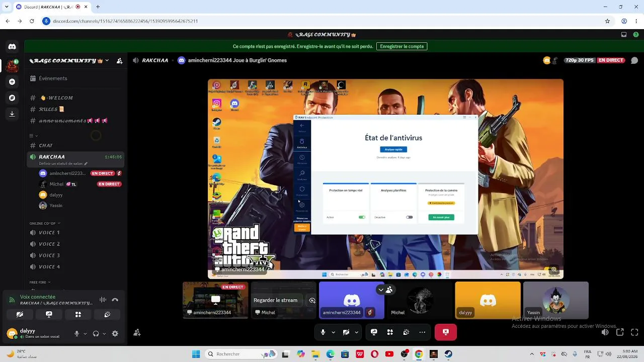Select user Michel in voice channel list
This screenshot has width=644, height=362.
79,184
